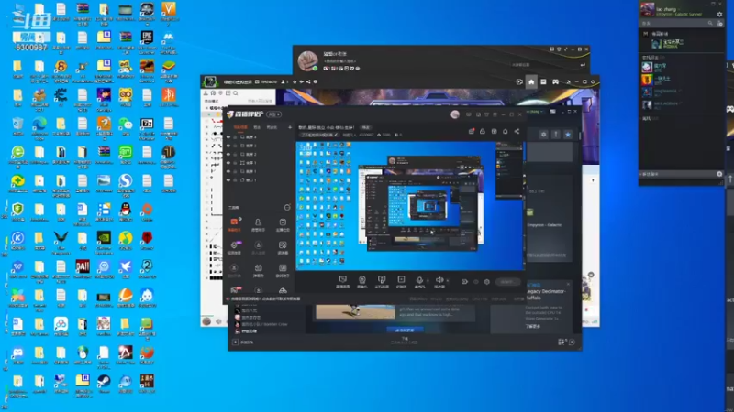The image size is (734, 412).
Task: Open the gift box icon with red dot
Action: click(472, 131)
